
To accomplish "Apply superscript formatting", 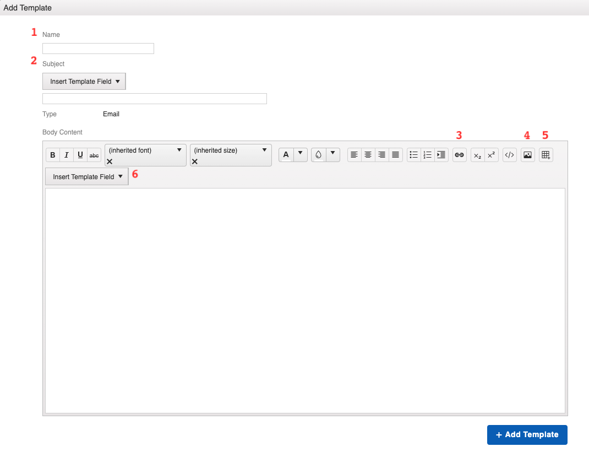I will pos(491,155).
